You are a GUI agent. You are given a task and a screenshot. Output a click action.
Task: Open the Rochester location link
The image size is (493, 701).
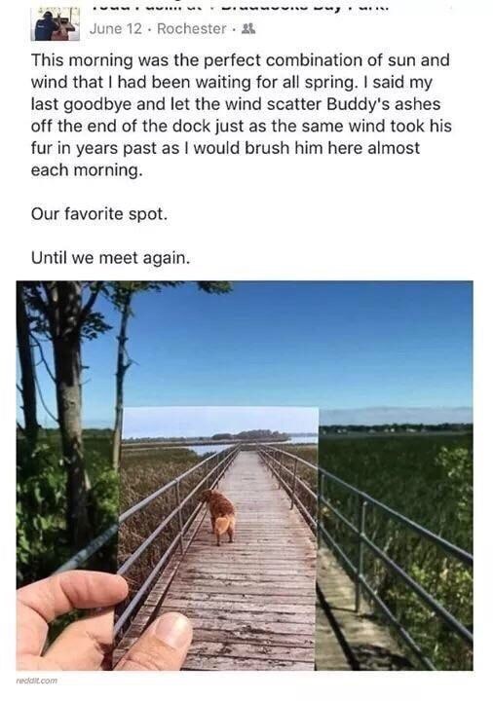click(x=192, y=29)
